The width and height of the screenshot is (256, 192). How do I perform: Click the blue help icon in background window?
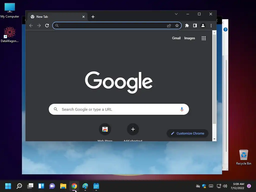225,29
